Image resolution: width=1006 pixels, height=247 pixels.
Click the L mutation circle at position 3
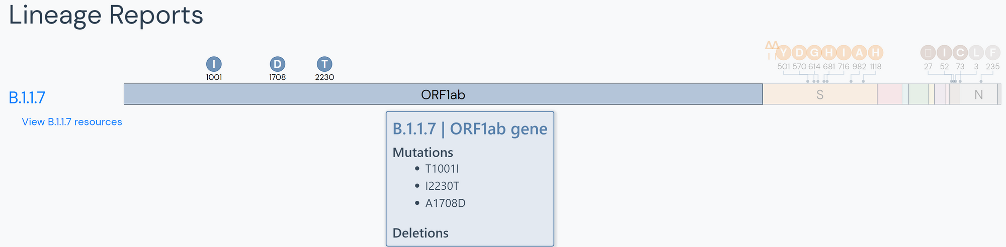pos(976,52)
